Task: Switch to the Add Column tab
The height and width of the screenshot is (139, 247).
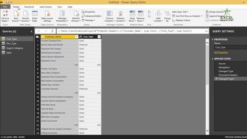Action: click(x=46, y=7)
